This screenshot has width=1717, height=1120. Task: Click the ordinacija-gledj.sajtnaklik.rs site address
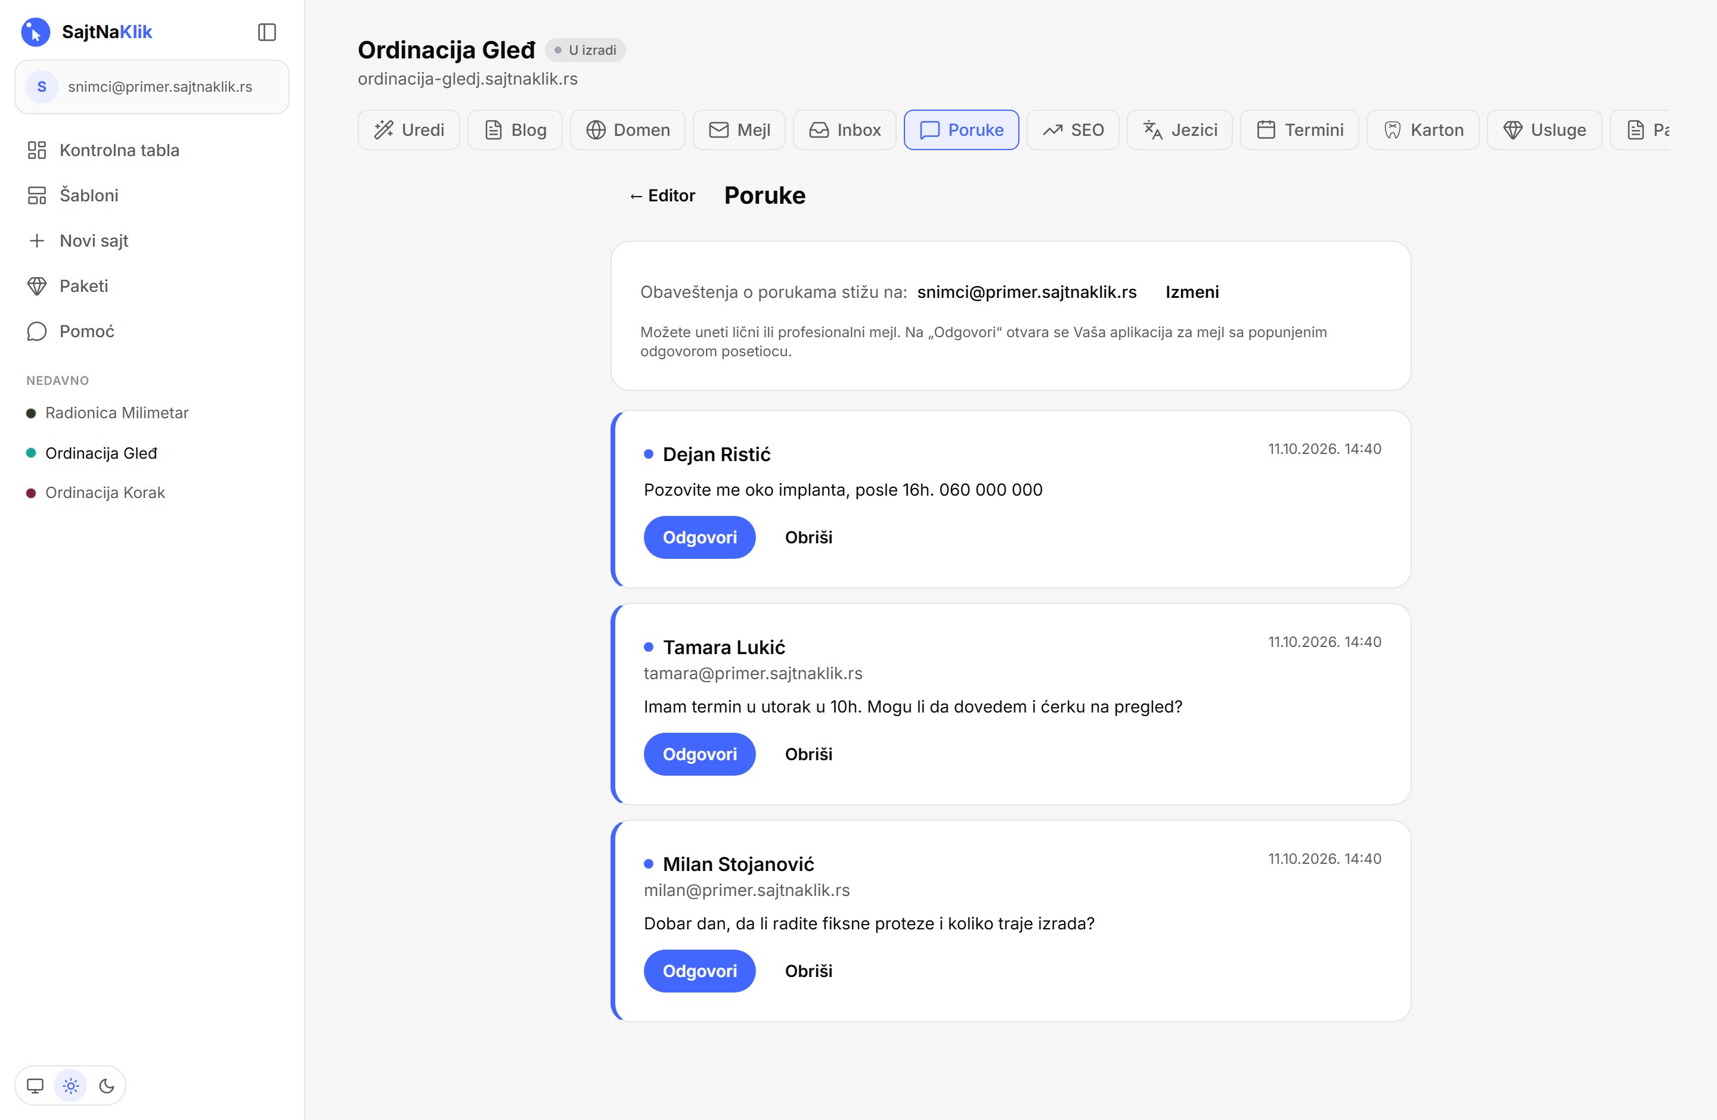coord(467,79)
